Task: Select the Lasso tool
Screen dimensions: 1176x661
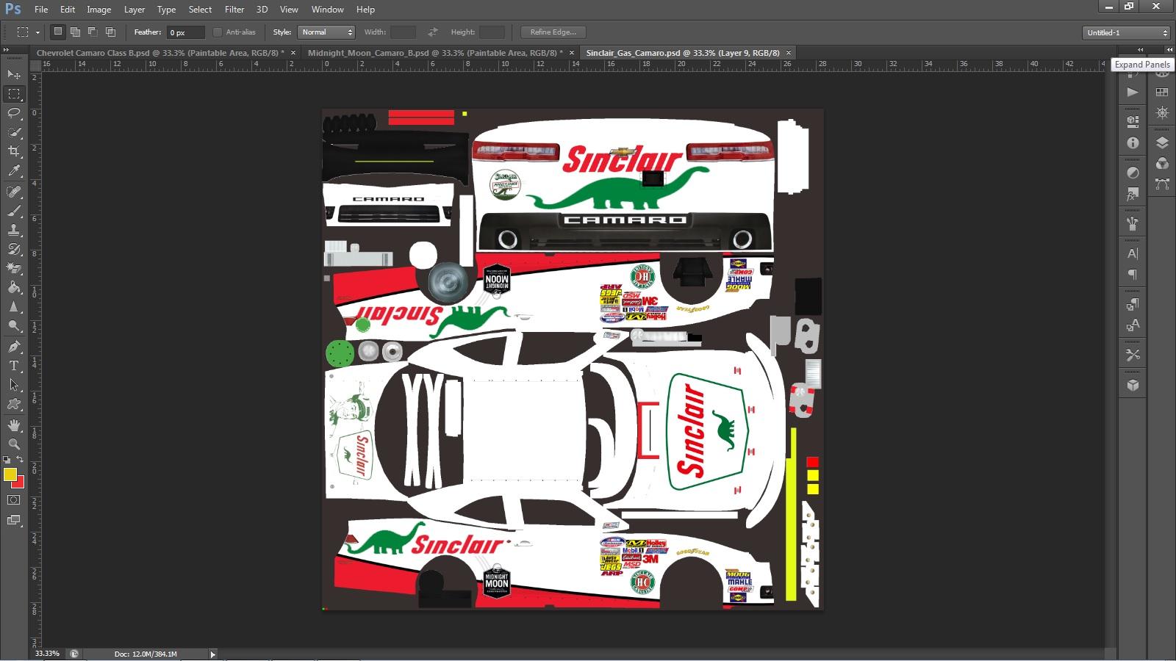Action: pos(14,113)
